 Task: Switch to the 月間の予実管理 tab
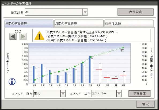[79, 24]
